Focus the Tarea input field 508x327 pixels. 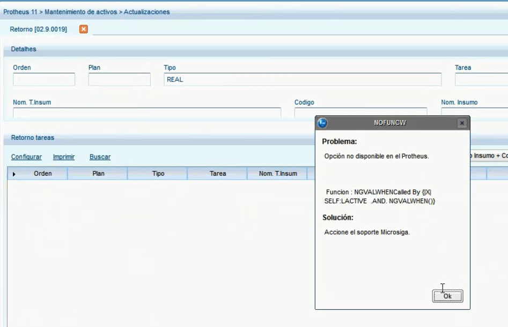[x=481, y=79]
